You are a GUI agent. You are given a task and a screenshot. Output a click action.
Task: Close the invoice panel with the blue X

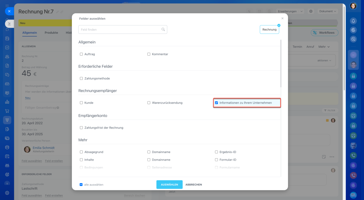(9, 11)
